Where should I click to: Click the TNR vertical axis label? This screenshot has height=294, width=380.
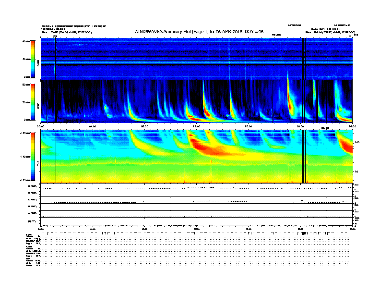point(38,164)
